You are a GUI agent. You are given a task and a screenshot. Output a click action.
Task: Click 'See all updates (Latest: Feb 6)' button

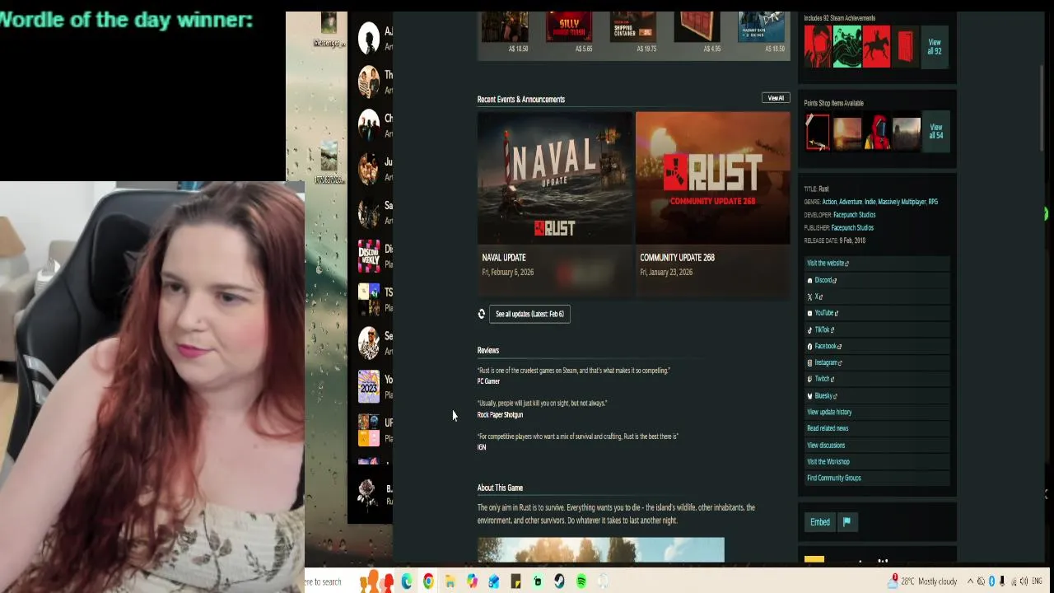pyautogui.click(x=529, y=314)
